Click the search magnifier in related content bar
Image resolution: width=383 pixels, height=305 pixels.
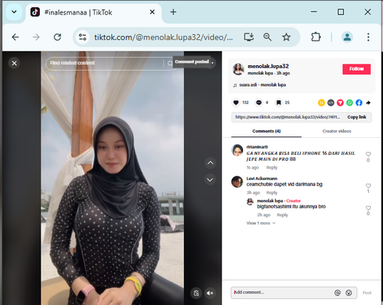coord(170,63)
